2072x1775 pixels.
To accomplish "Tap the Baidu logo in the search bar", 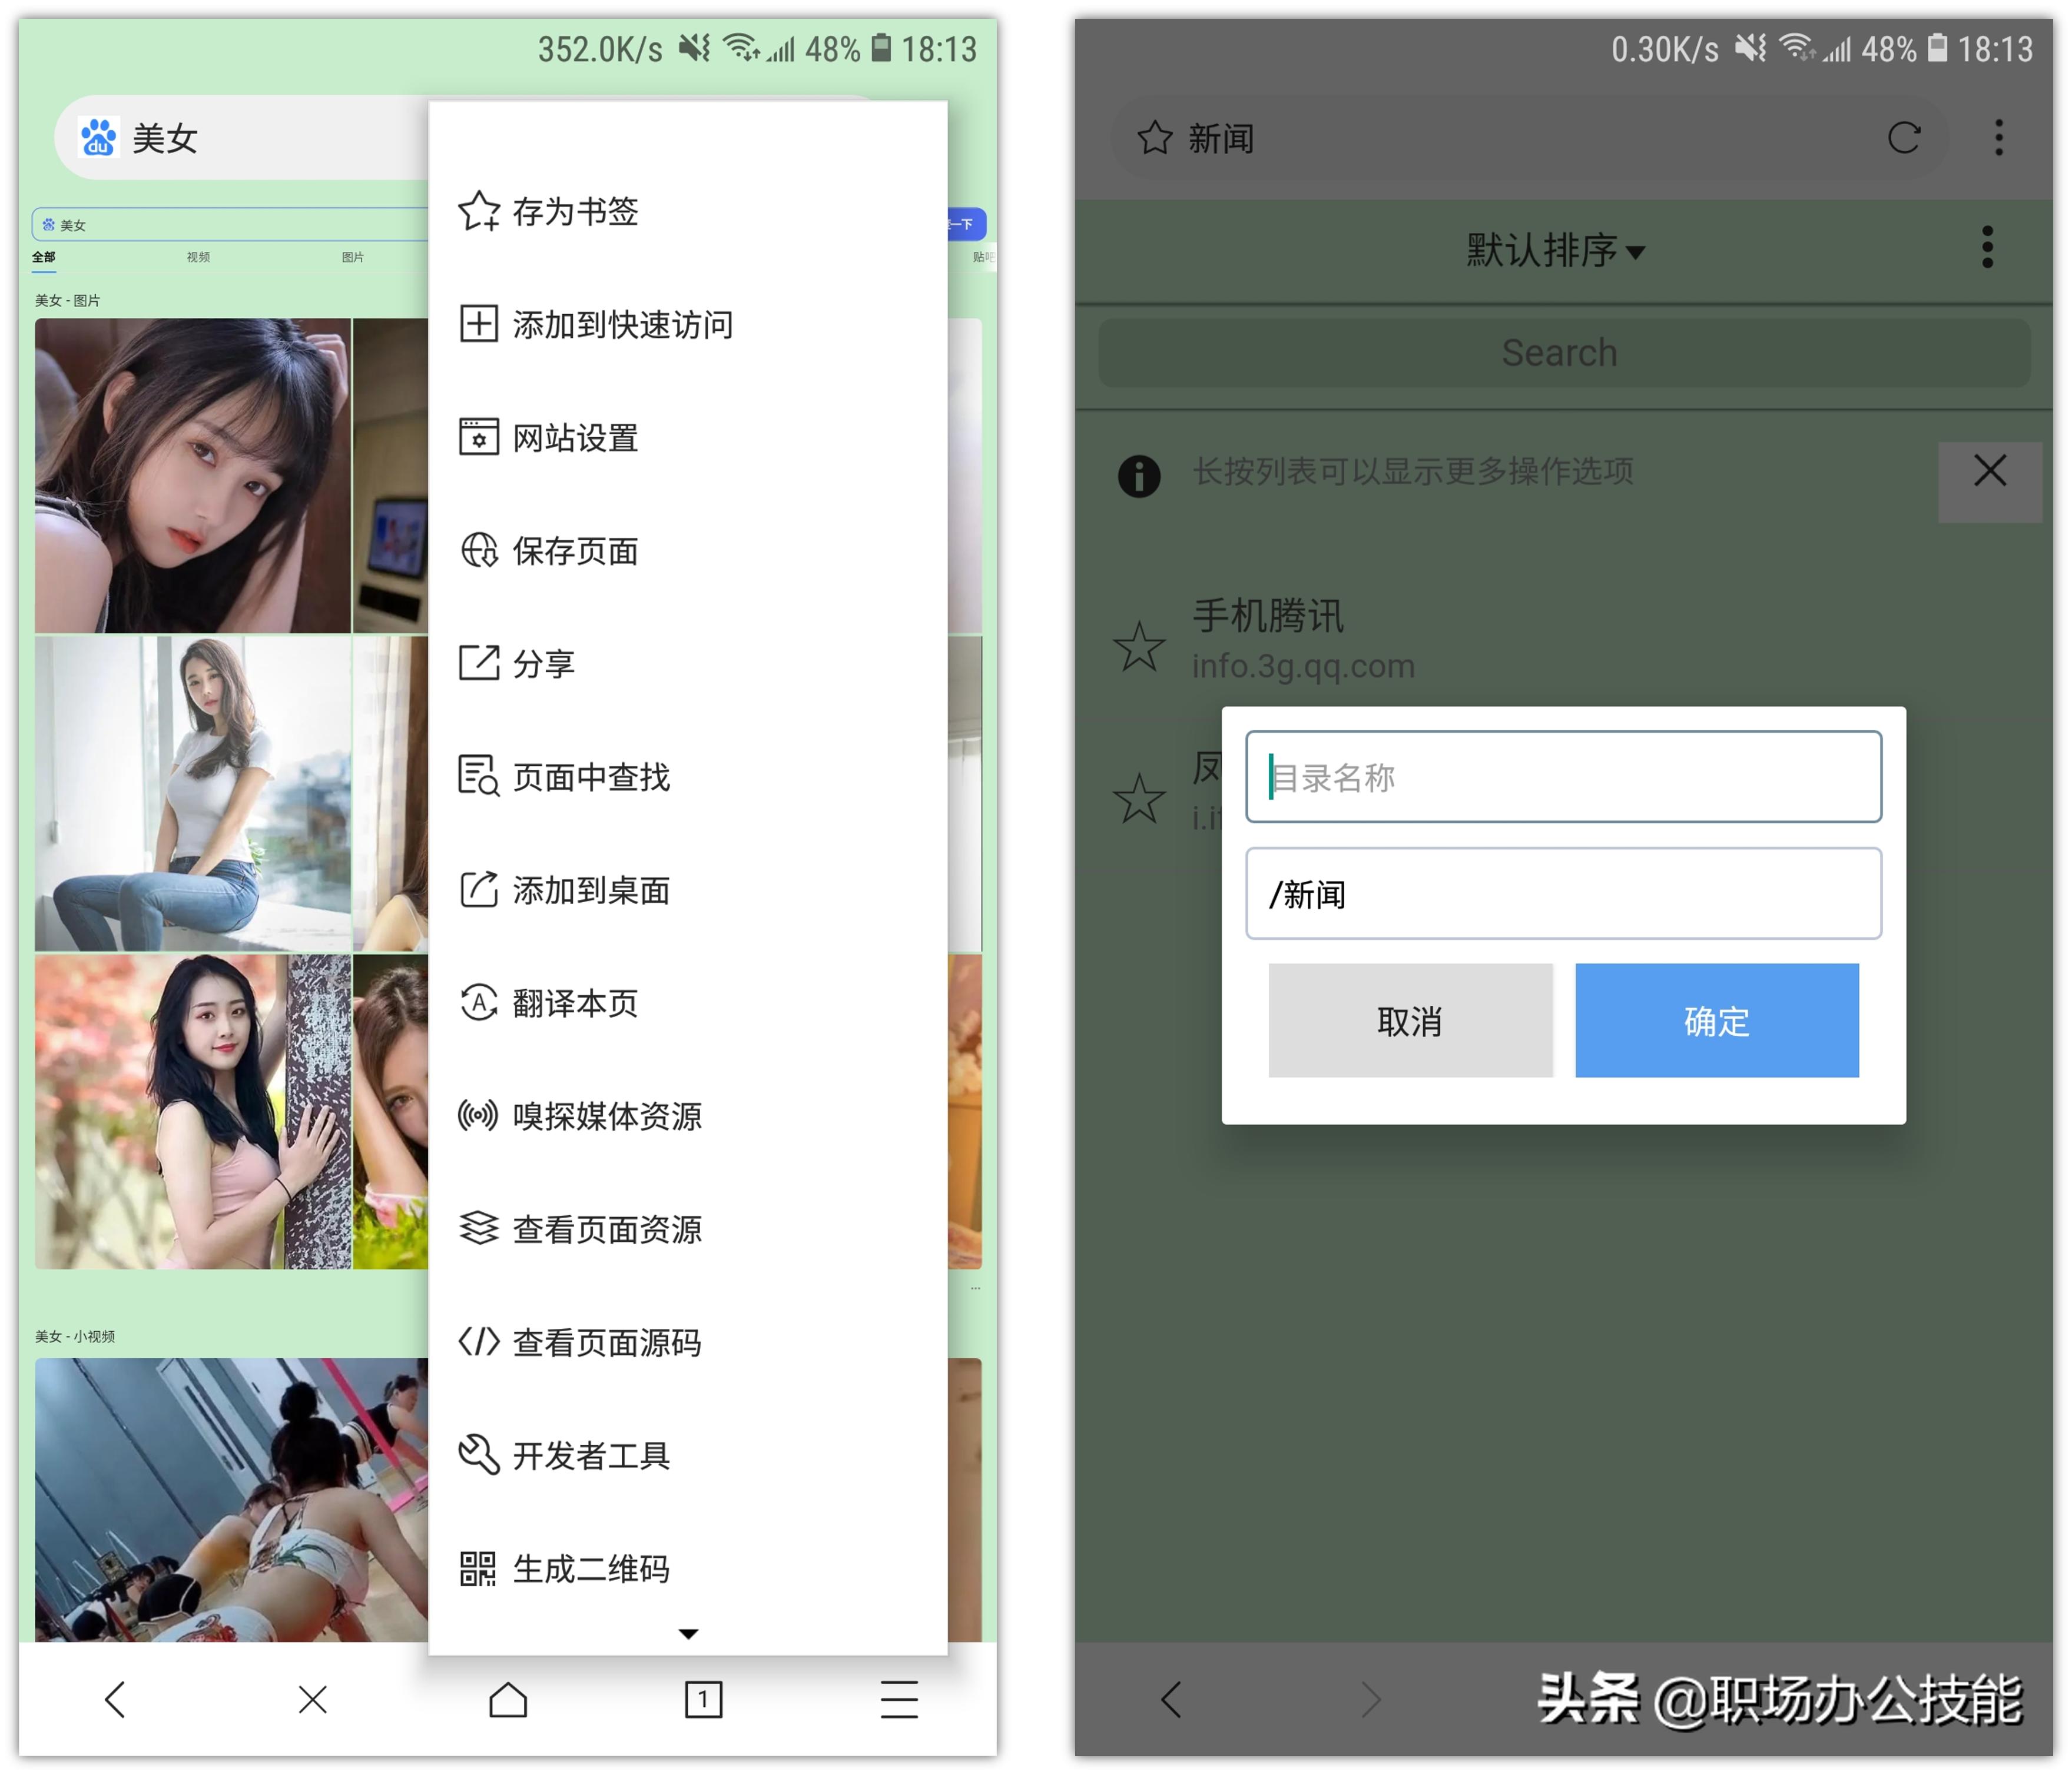I will tap(99, 138).
